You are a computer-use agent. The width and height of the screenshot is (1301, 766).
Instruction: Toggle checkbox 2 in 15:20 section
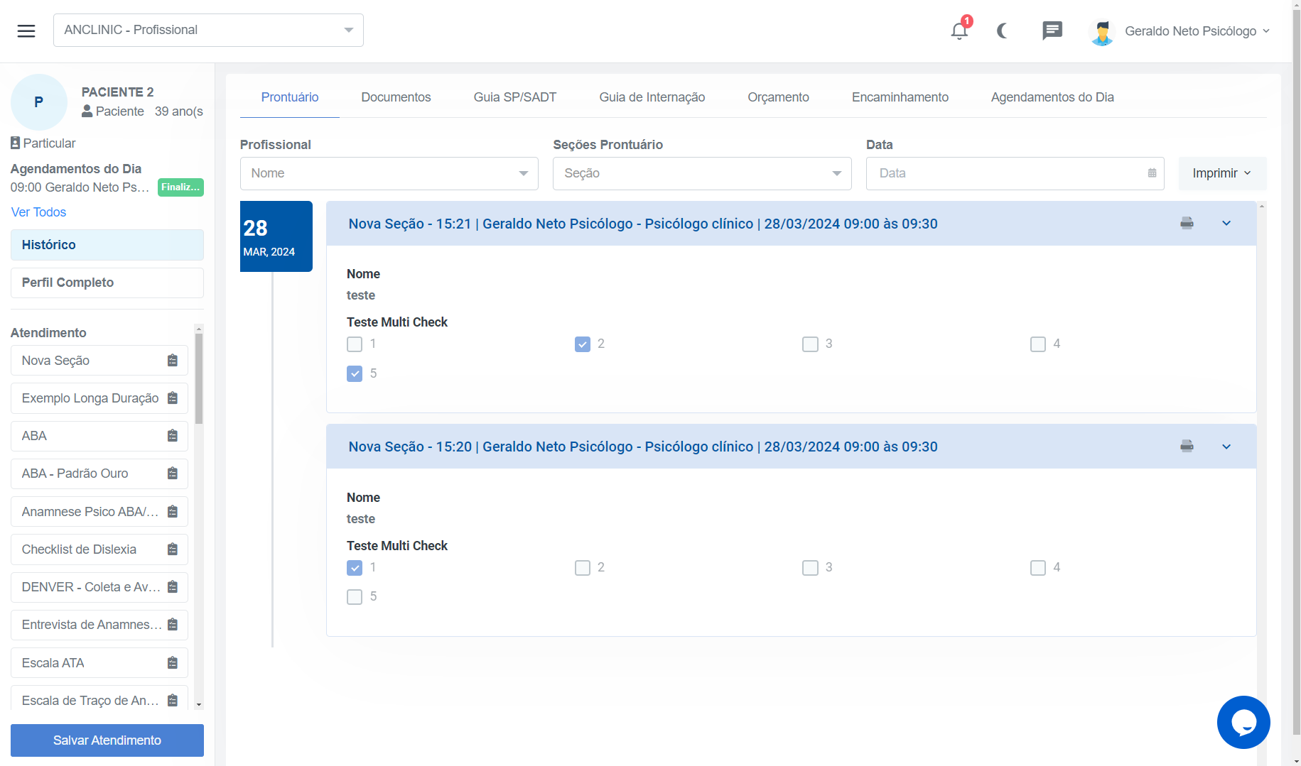tap(583, 568)
